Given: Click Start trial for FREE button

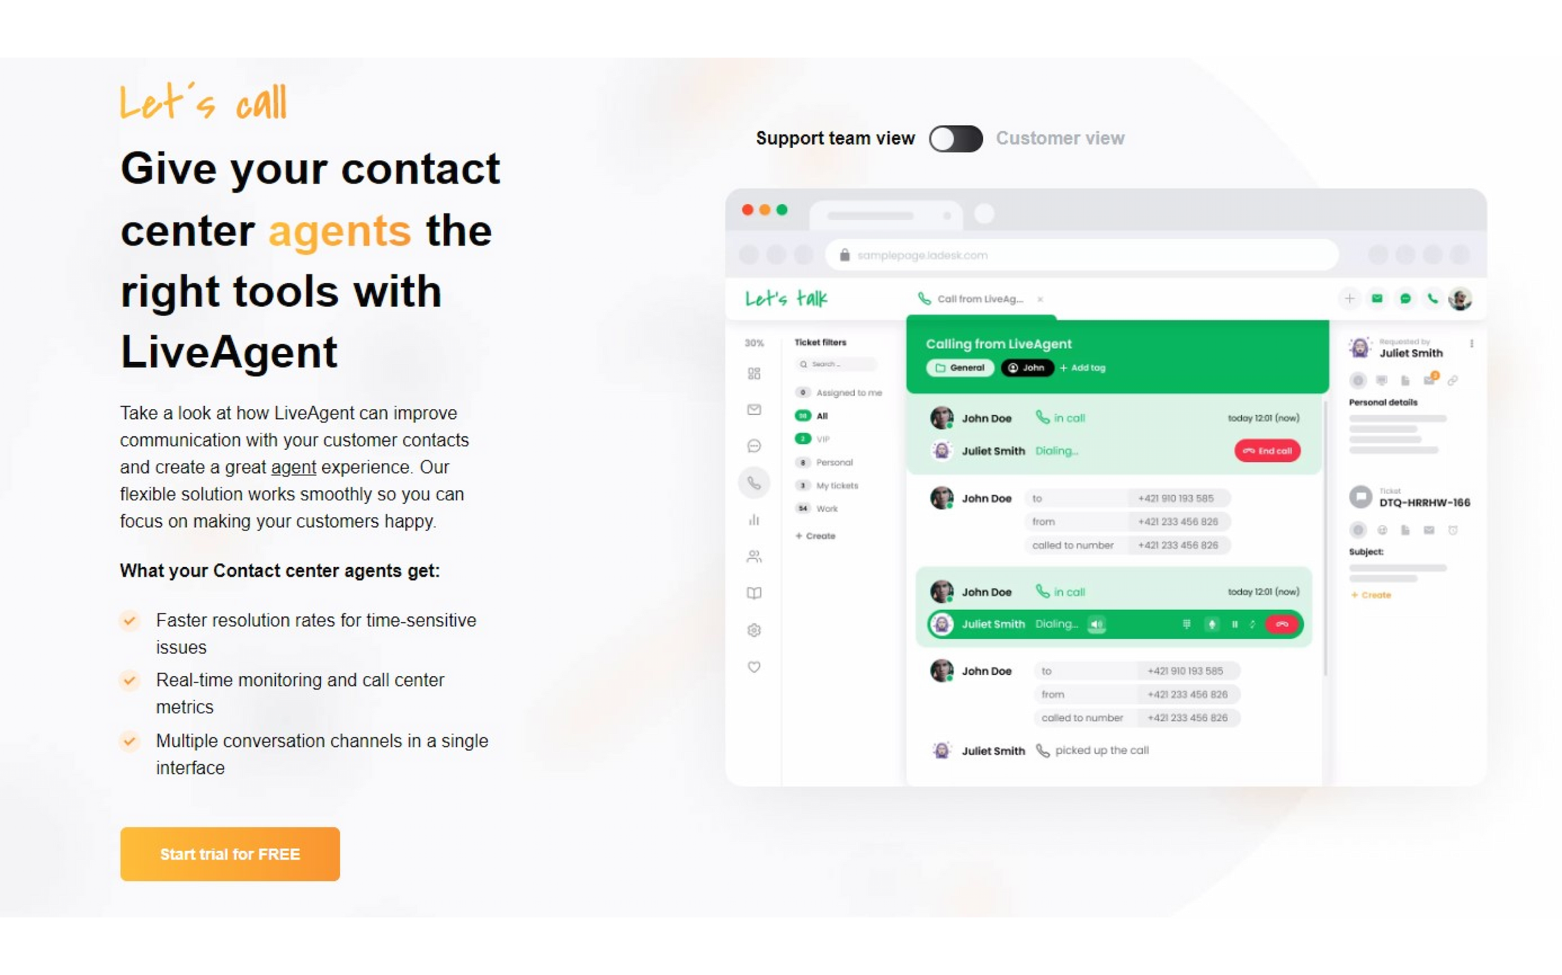Looking at the screenshot, I should click(230, 854).
